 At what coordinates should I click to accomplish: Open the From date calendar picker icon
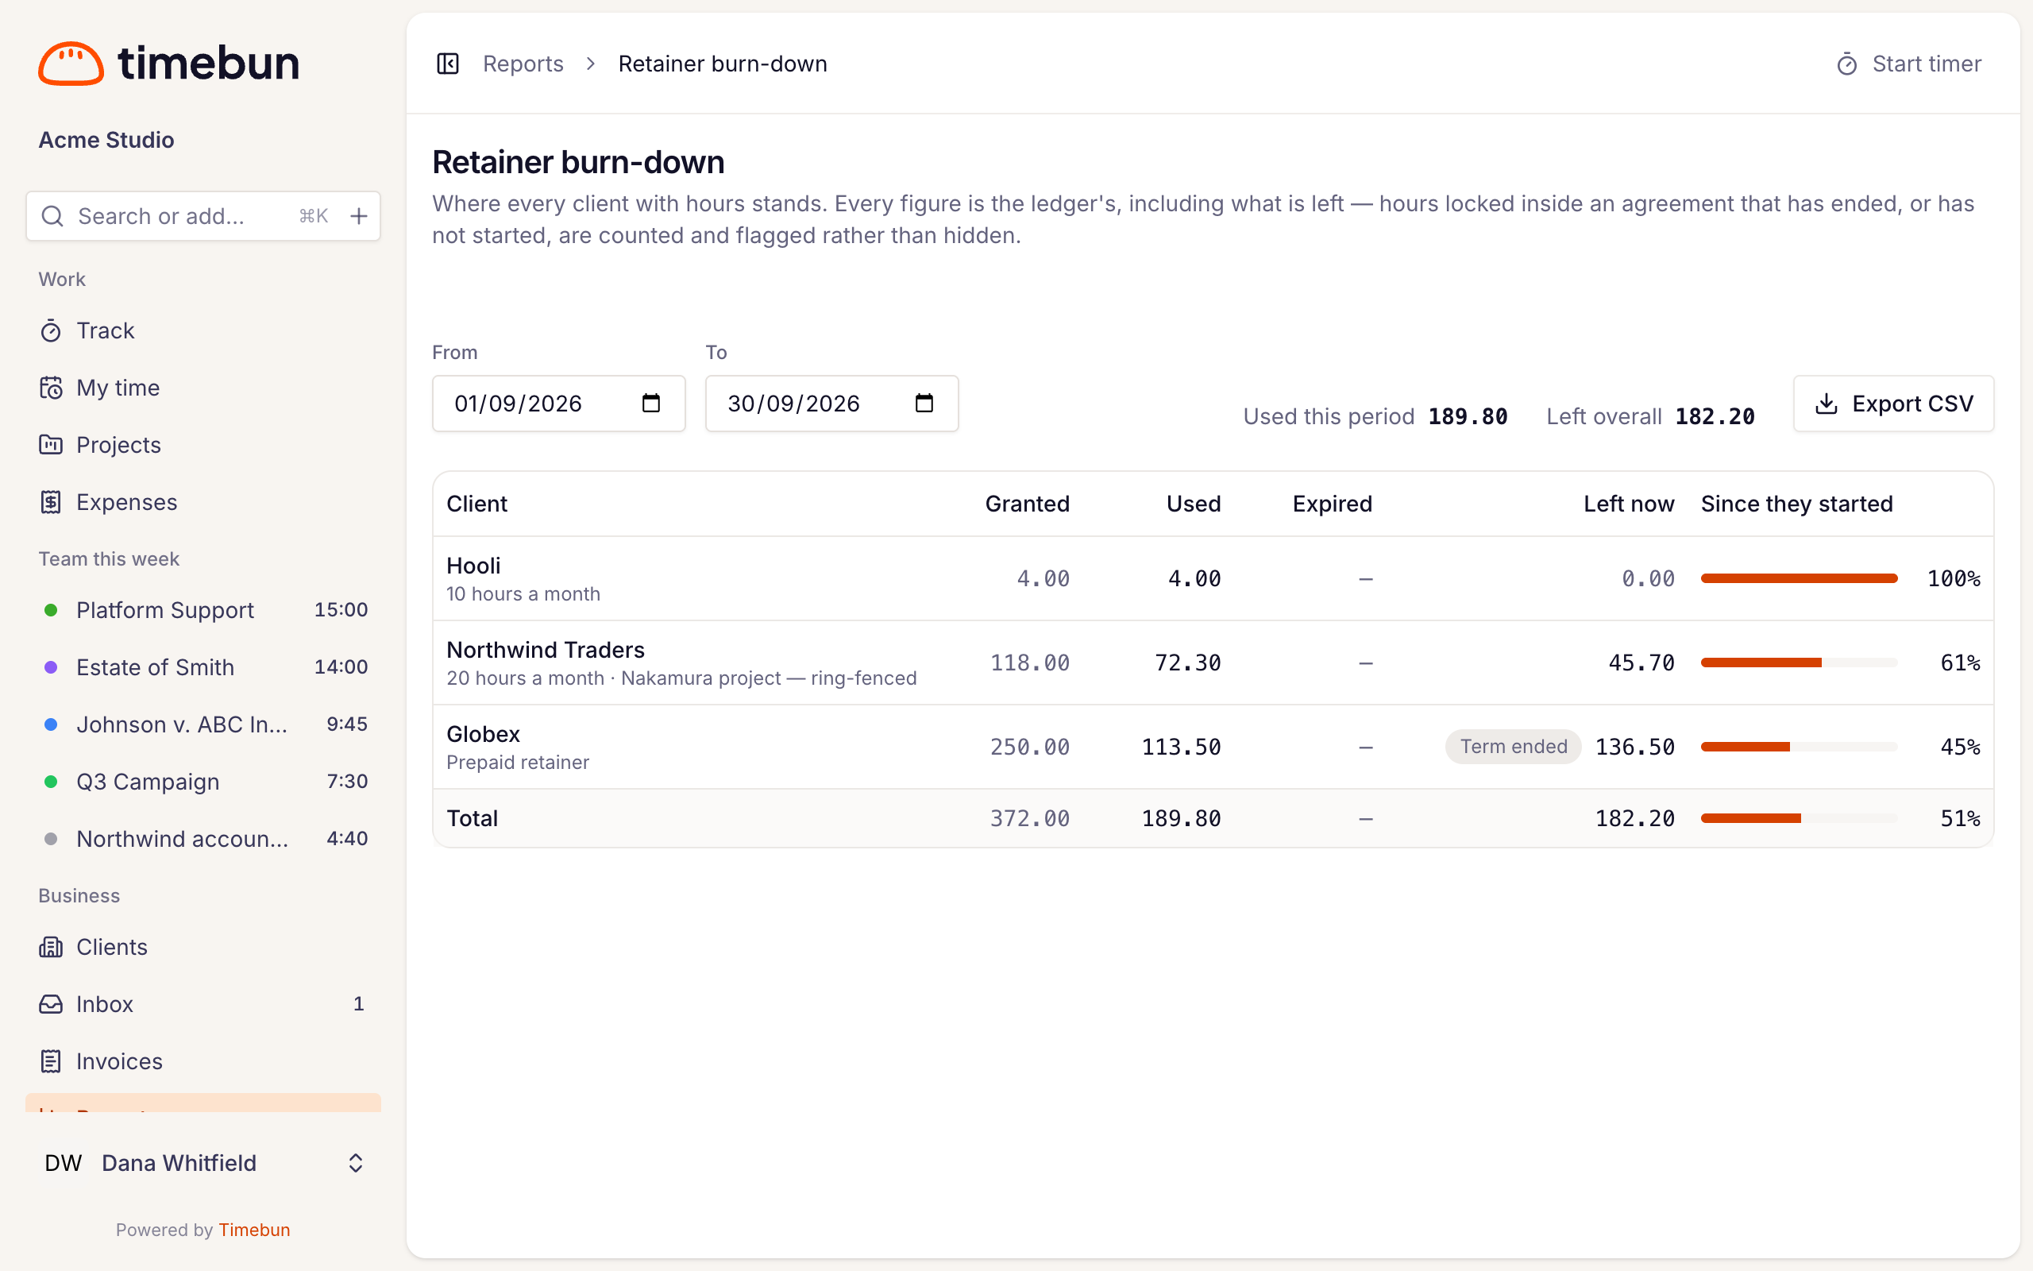click(651, 404)
